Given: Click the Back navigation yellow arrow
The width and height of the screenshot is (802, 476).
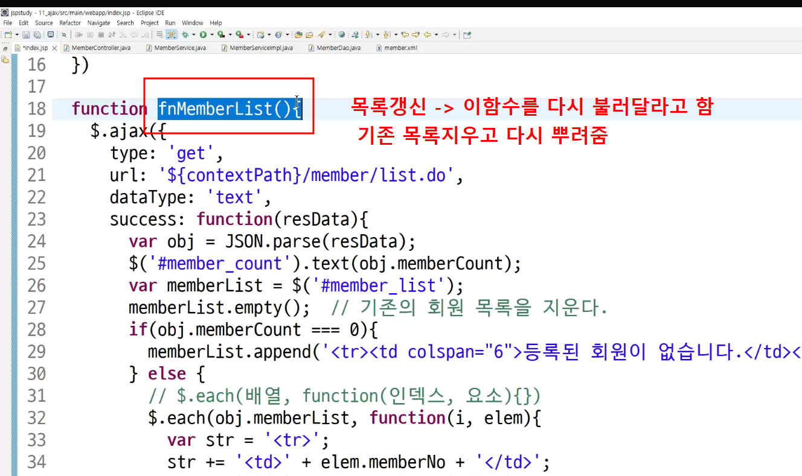Looking at the screenshot, I should [x=427, y=35].
